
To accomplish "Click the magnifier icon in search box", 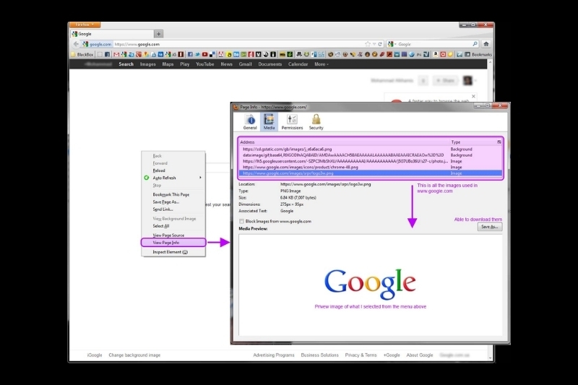I will (475, 44).
